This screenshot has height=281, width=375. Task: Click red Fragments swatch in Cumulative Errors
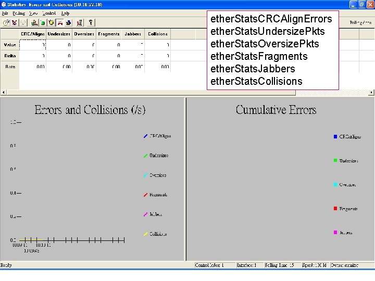pyautogui.click(x=335, y=209)
